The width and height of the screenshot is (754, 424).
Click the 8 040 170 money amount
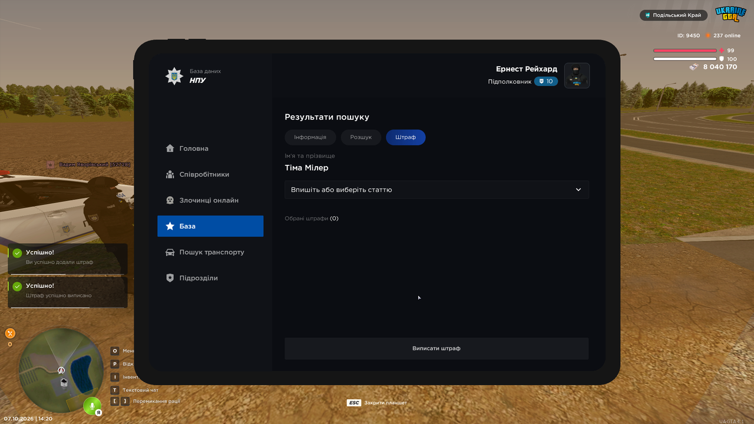pyautogui.click(x=720, y=67)
